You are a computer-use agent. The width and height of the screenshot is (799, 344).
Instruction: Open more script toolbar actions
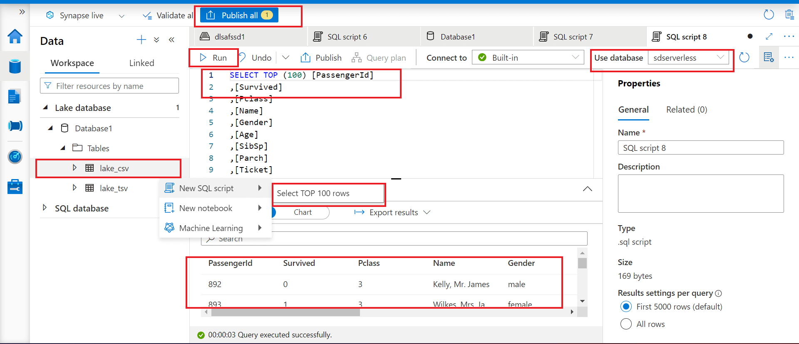[x=789, y=57]
